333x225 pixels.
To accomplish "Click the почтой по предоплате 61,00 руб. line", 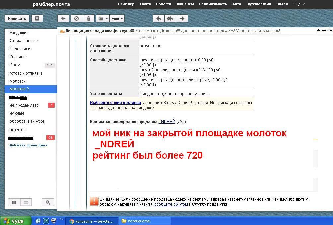I will click(x=181, y=70).
